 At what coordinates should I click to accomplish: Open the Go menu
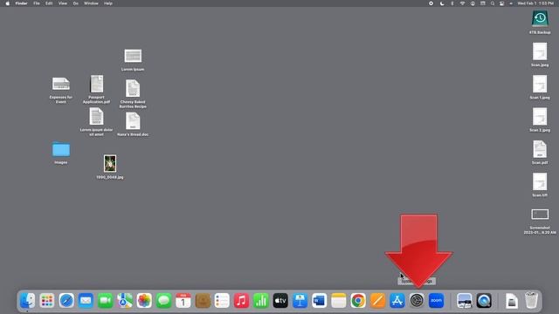click(76, 3)
